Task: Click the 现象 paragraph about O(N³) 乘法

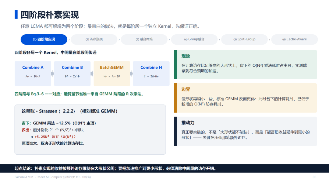Action: [x=244, y=68]
